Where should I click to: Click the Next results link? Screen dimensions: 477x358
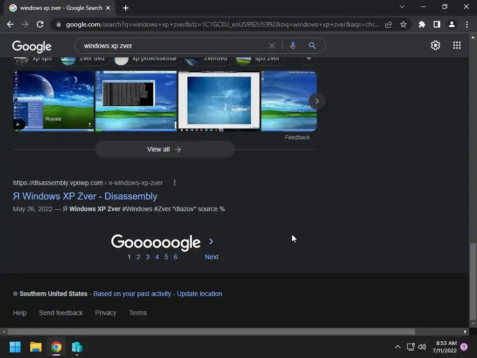point(211,257)
